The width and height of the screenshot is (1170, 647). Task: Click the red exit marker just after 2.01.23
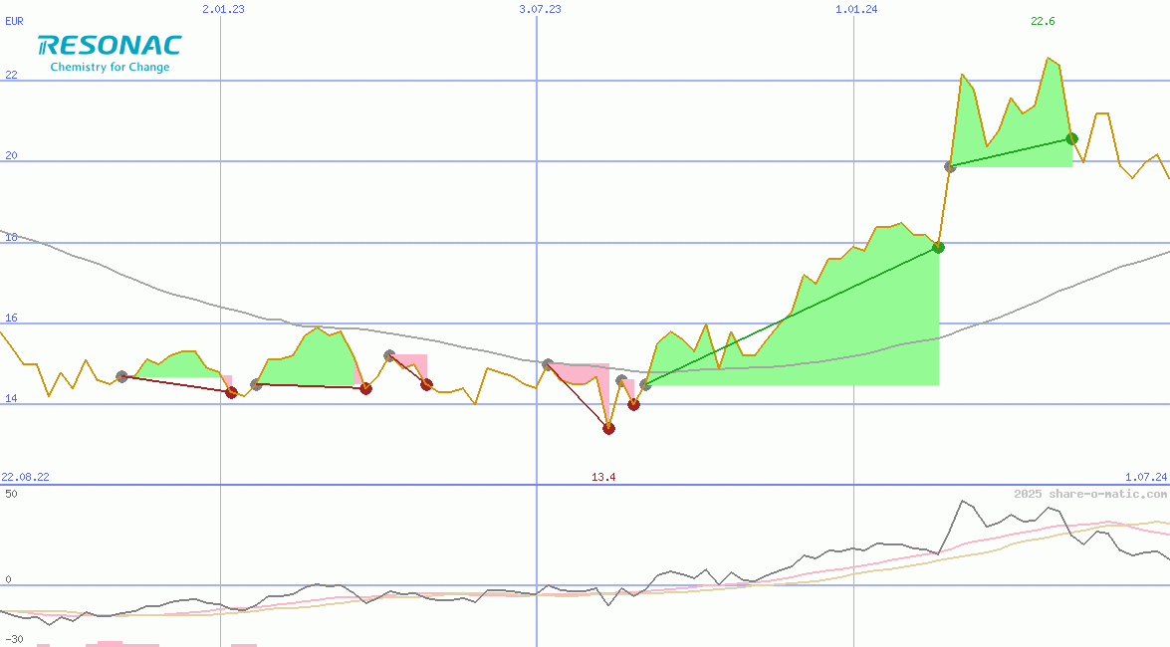click(x=231, y=392)
